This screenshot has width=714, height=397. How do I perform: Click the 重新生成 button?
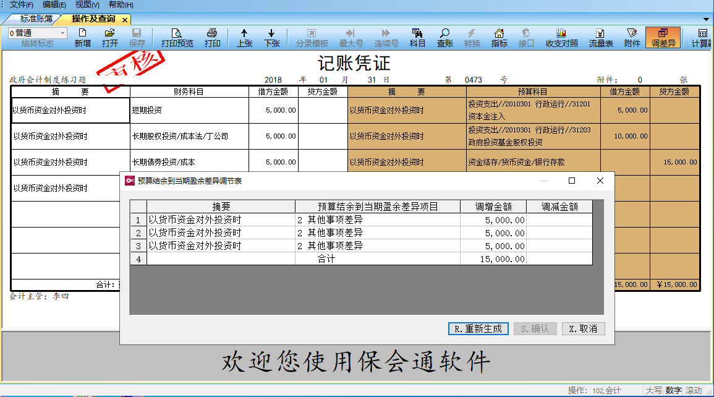pos(478,329)
